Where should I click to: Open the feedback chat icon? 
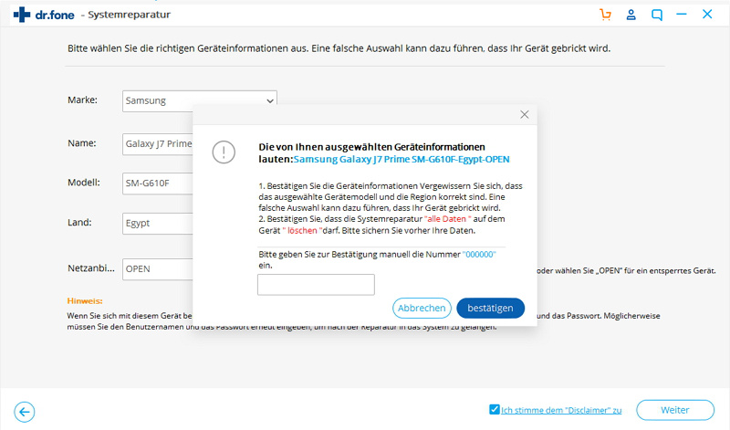pyautogui.click(x=657, y=15)
